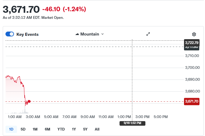
Task: Click the 9/18 1:52 PM time marker
Action: (x=132, y=123)
